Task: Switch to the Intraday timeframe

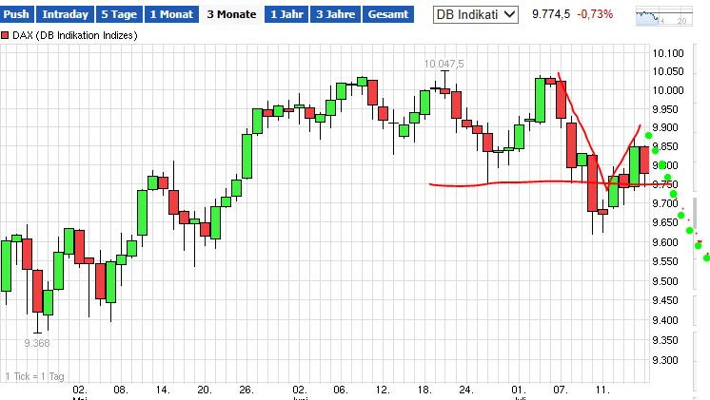Action: click(66, 14)
